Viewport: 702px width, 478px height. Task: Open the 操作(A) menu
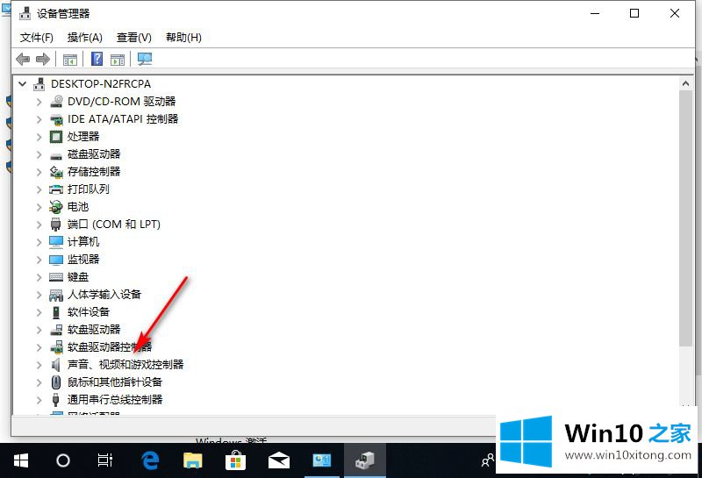tap(84, 38)
